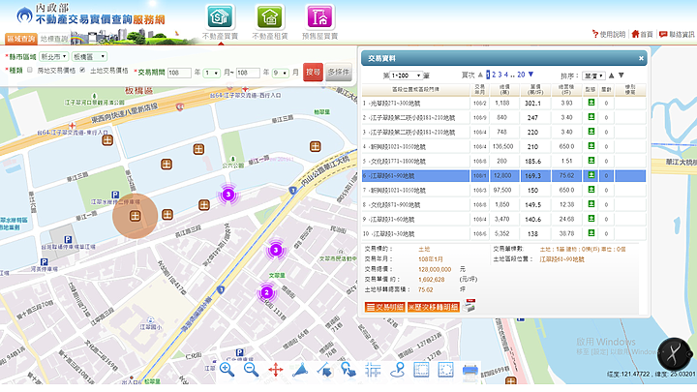Viewport: 697px width, 392px height.
Task: Click green type icon in row 1
Action: [591, 103]
